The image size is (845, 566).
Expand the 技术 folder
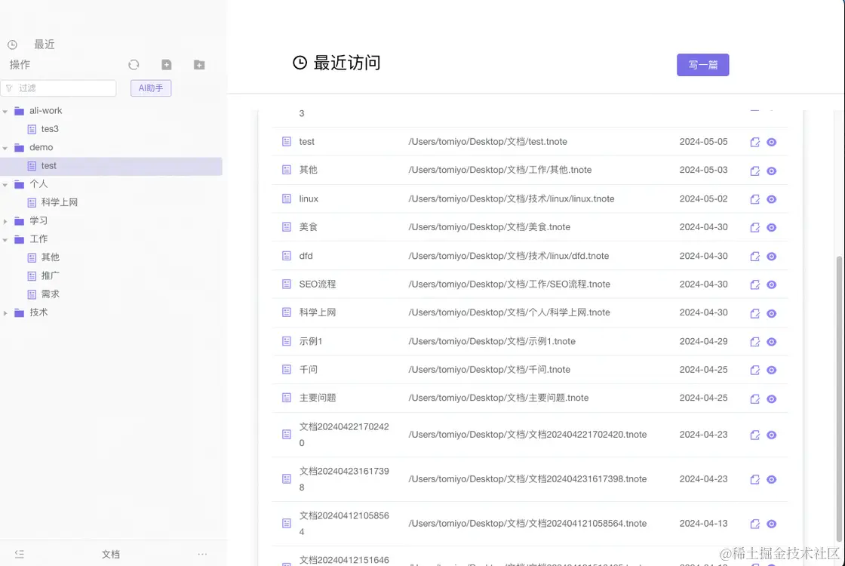5,312
